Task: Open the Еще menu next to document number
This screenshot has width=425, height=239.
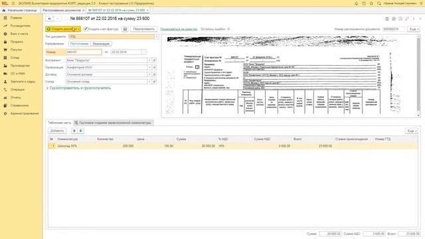Action: click(414, 29)
